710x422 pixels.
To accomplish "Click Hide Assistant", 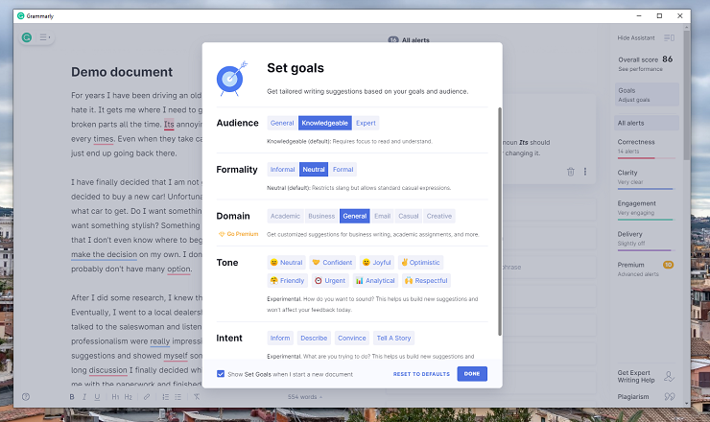I will click(x=636, y=38).
